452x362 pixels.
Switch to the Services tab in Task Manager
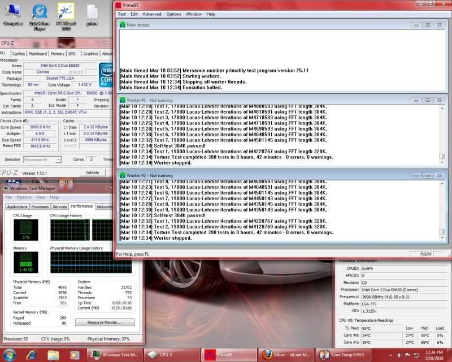(x=60, y=206)
